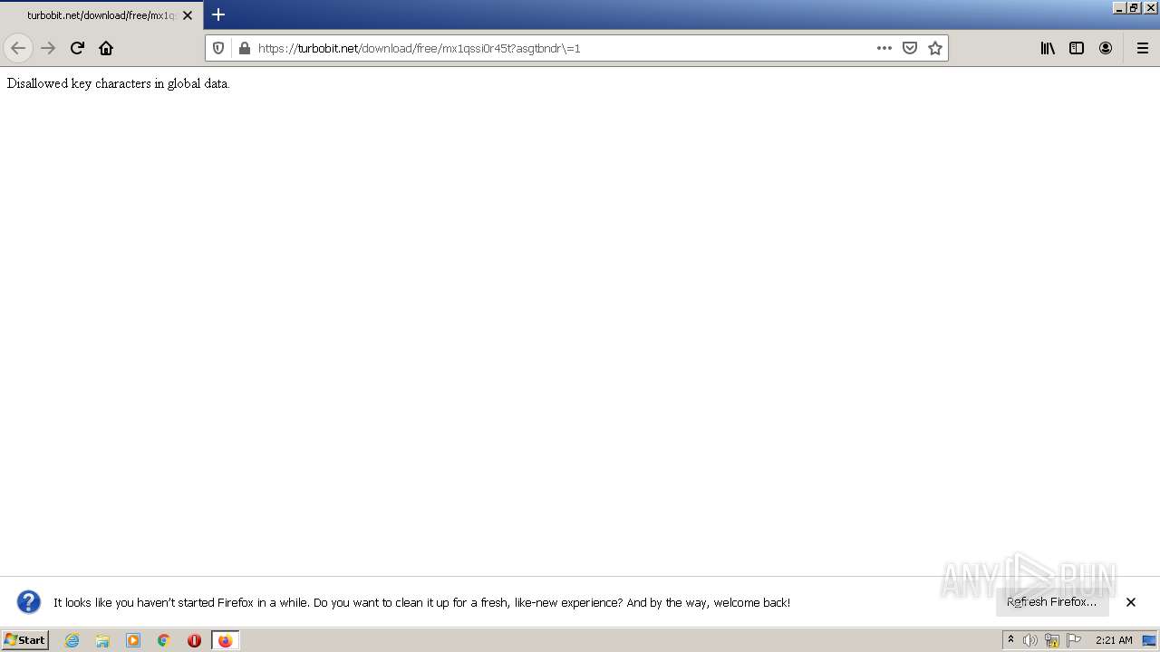Open Action Center flag icon

click(x=1074, y=640)
